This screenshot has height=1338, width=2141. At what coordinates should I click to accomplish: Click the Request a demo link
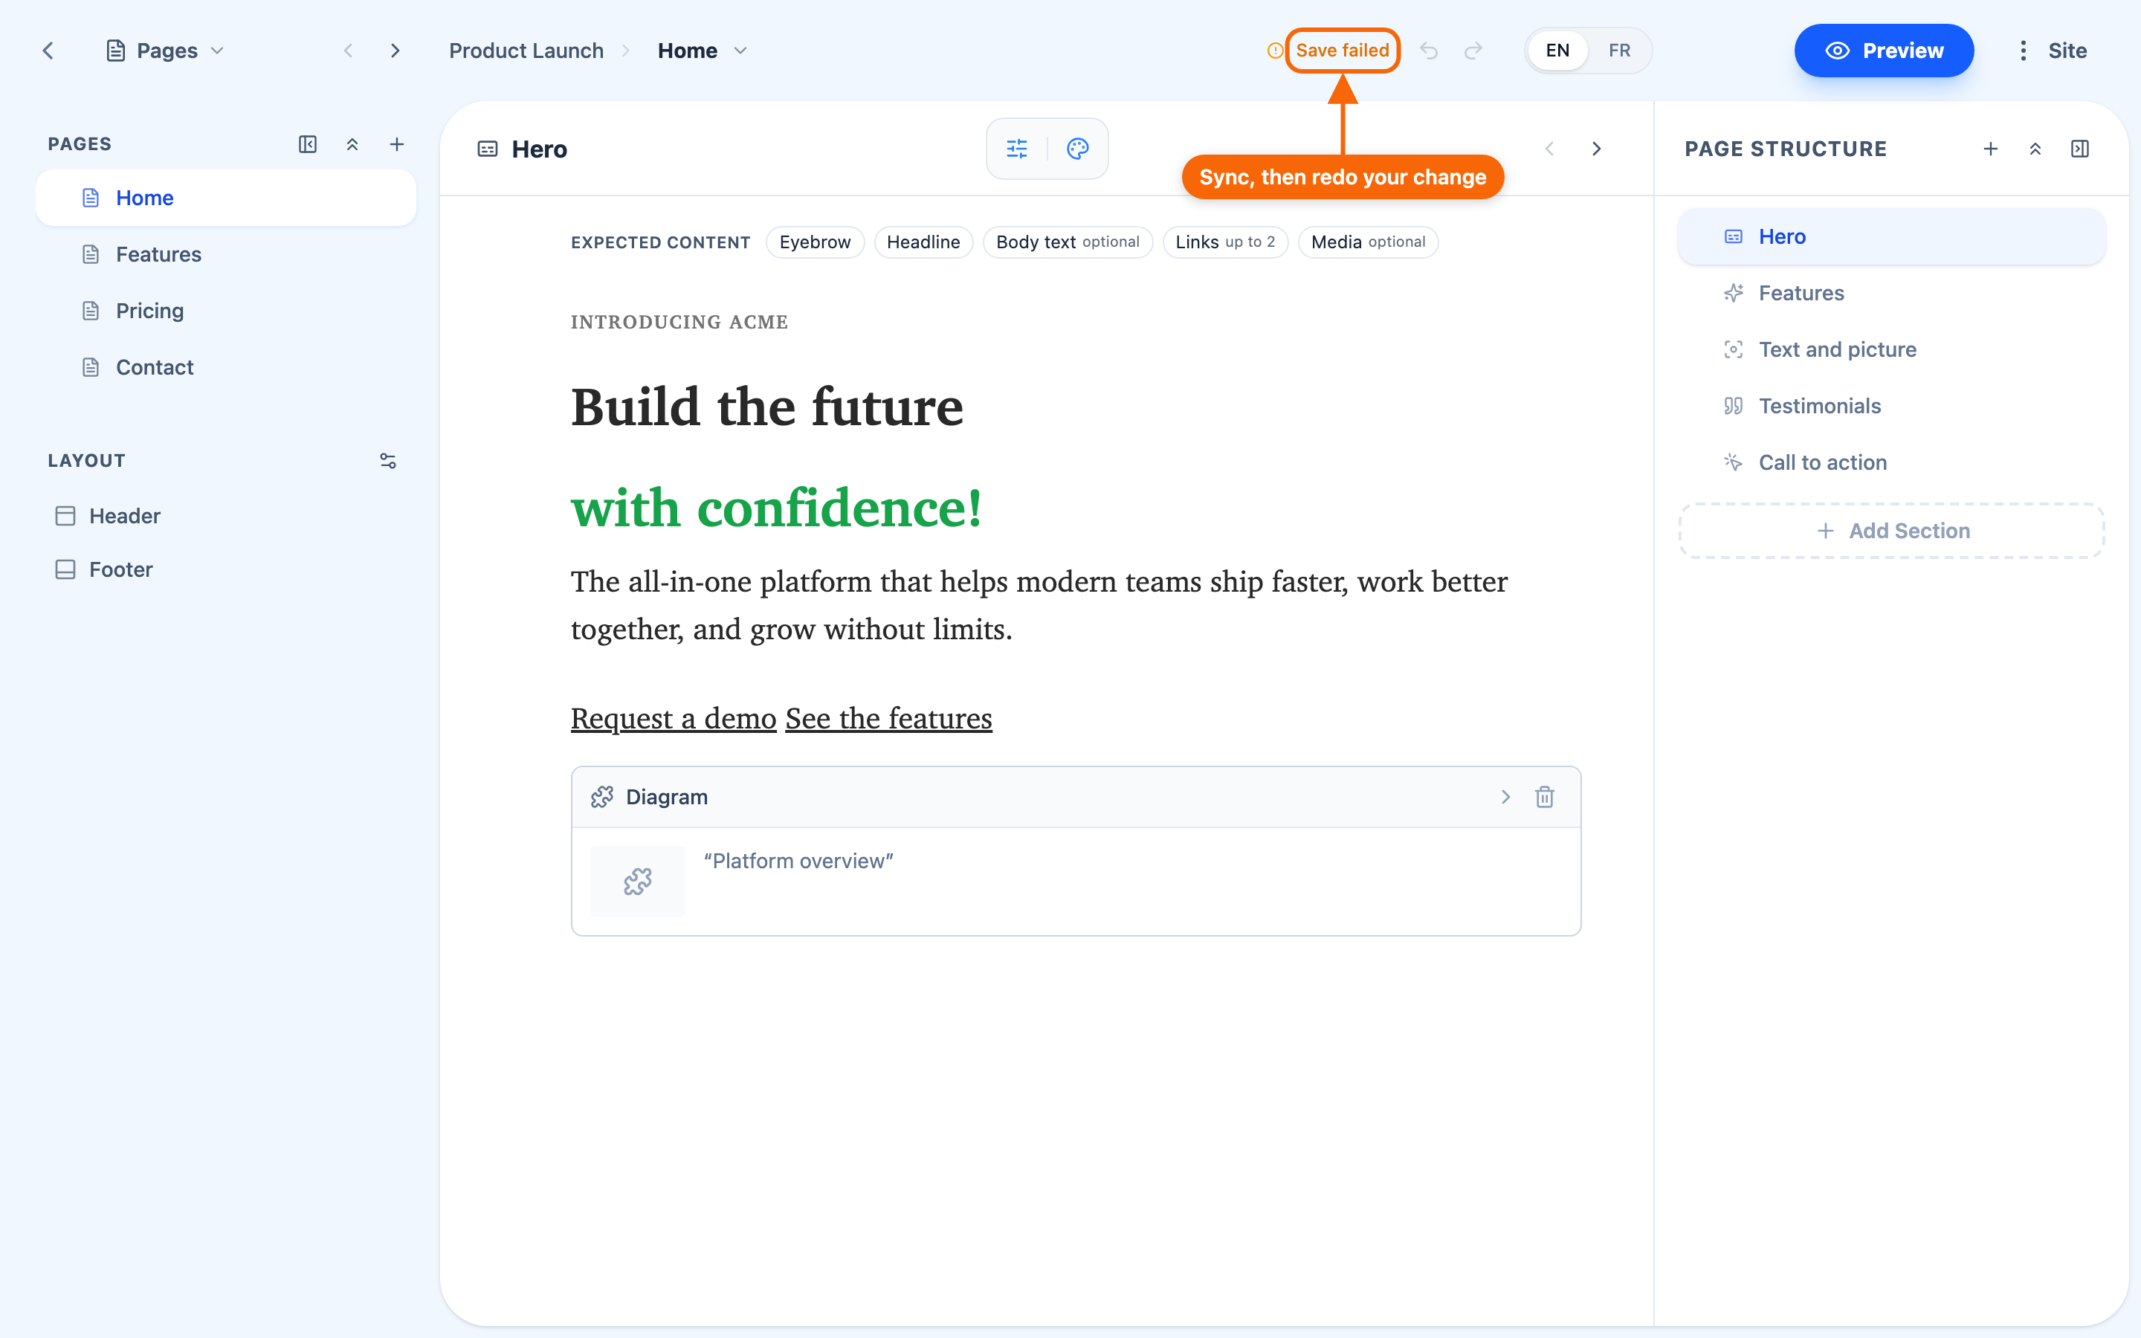coord(674,719)
